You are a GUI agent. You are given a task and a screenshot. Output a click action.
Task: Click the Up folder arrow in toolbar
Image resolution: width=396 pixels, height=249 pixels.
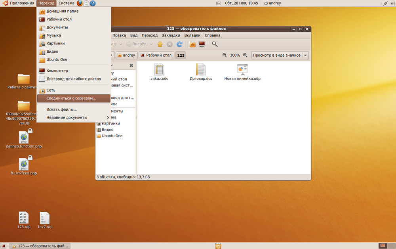tap(160, 44)
